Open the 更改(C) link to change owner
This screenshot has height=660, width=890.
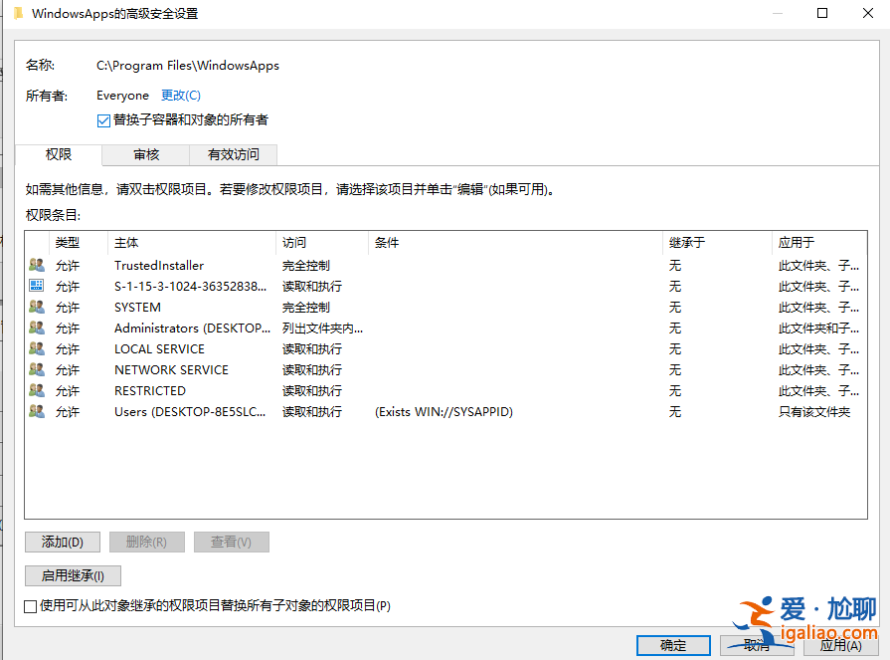[x=180, y=95]
